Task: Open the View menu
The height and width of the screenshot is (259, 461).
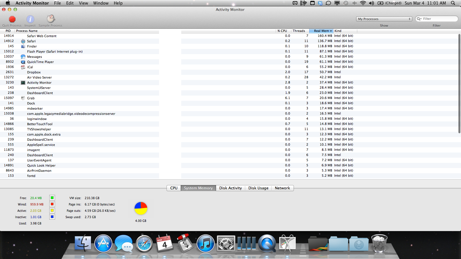Action: pyautogui.click(x=84, y=3)
